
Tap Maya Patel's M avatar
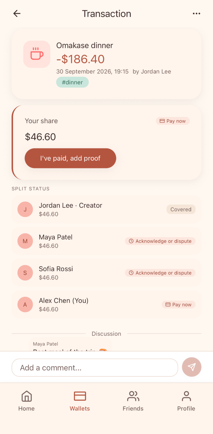coord(25,241)
